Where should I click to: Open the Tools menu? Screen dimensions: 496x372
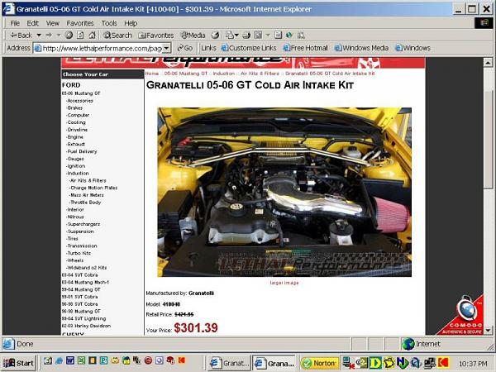click(x=109, y=23)
